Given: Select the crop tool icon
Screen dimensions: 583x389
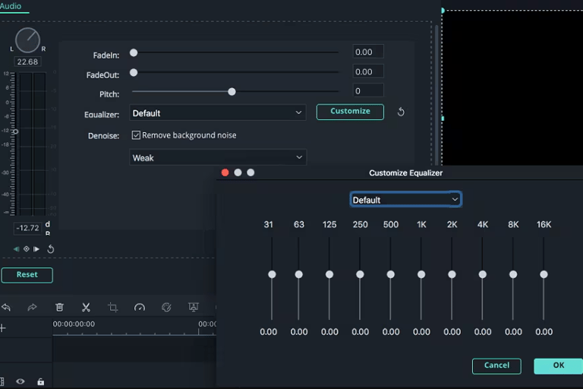Looking at the screenshot, I should (x=112, y=308).
